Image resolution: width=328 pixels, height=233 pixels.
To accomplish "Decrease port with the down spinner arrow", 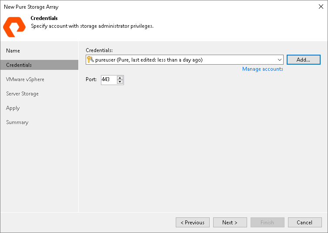I will (x=120, y=82).
